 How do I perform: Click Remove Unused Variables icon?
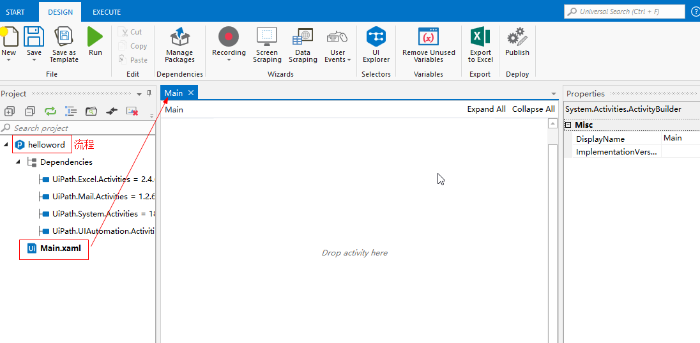point(429,36)
